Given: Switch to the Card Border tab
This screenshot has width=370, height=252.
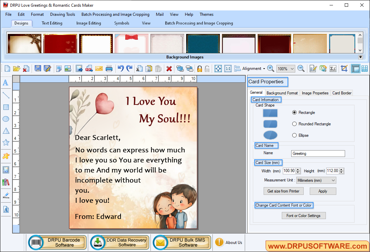Looking at the screenshot, I should coord(342,93).
